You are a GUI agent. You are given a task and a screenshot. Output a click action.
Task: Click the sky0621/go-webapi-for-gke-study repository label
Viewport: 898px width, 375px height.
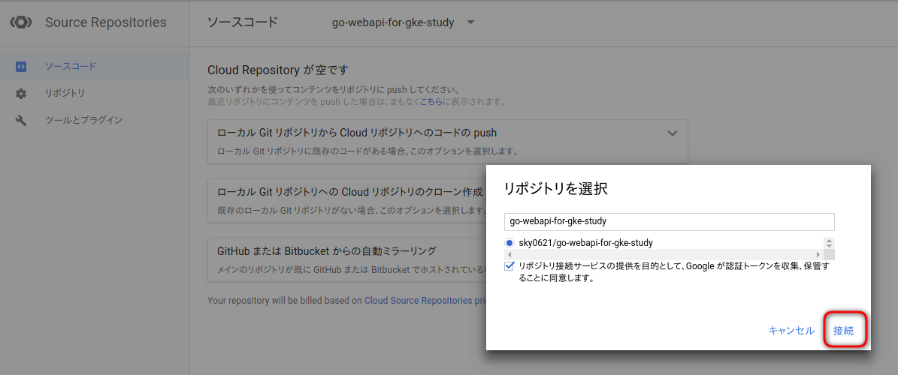coord(586,243)
